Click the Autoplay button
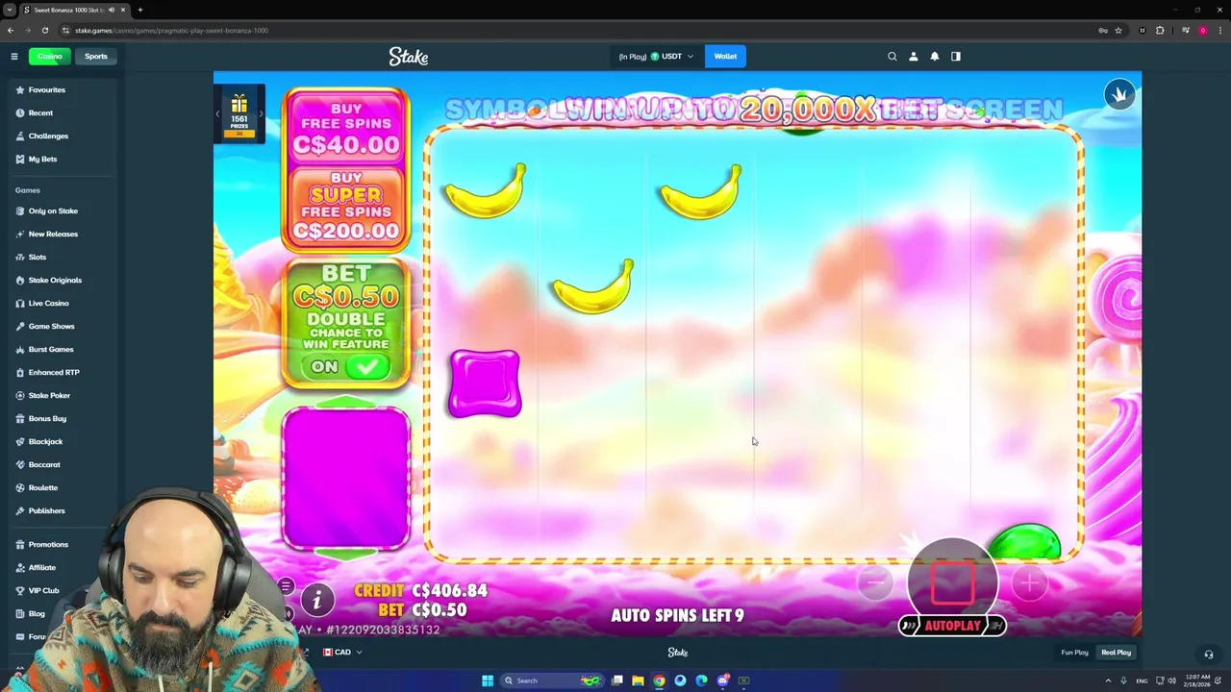 [952, 626]
